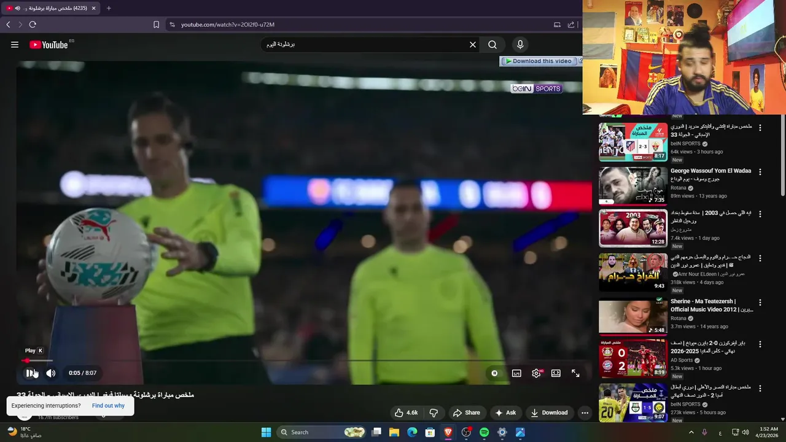Open the Windows Start menu
This screenshot has width=786, height=442.
(267, 432)
